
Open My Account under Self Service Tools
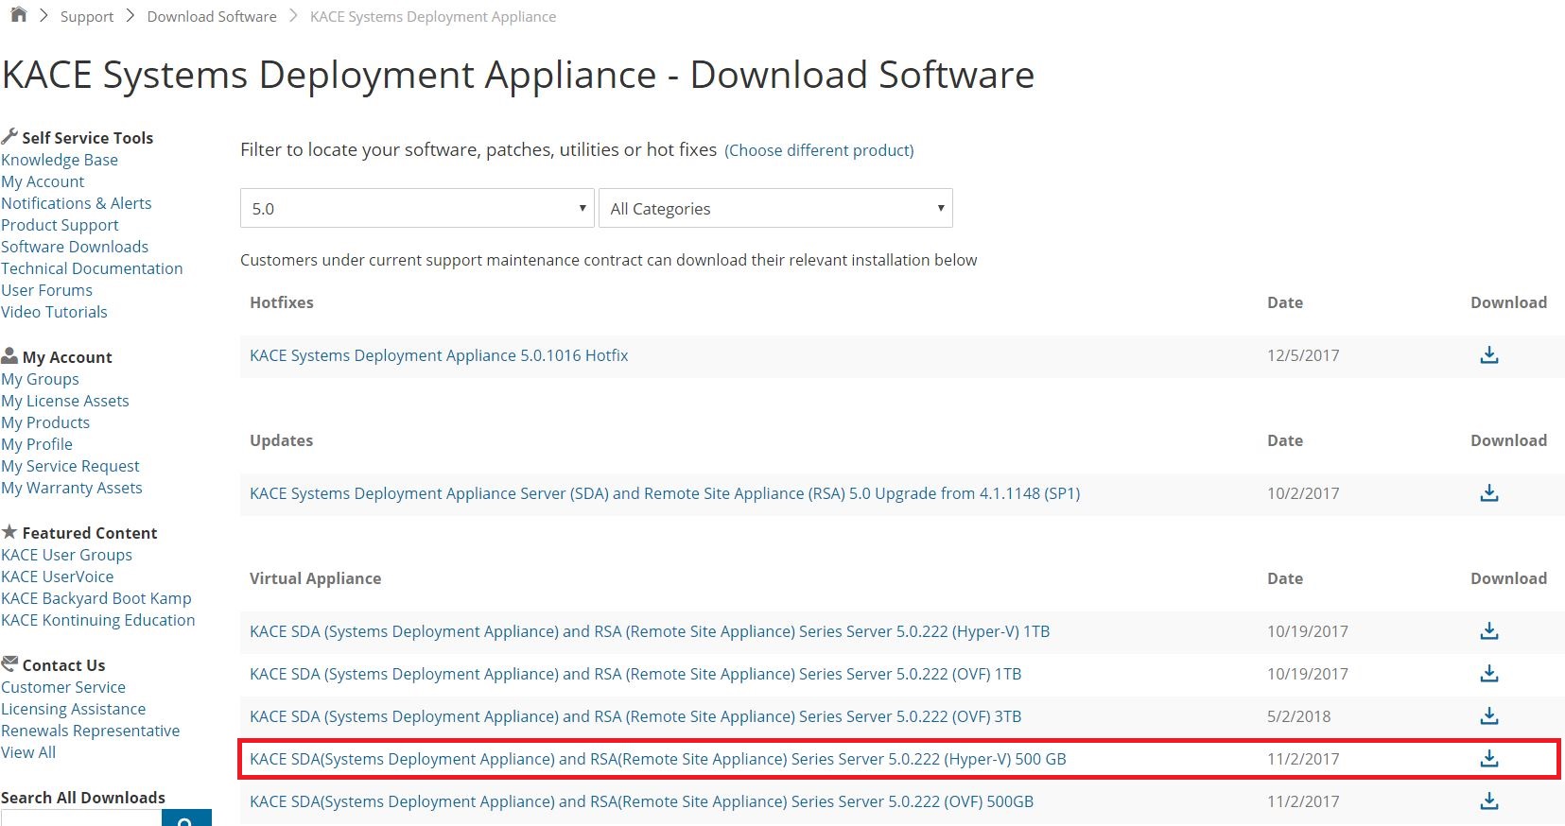pyautogui.click(x=43, y=181)
